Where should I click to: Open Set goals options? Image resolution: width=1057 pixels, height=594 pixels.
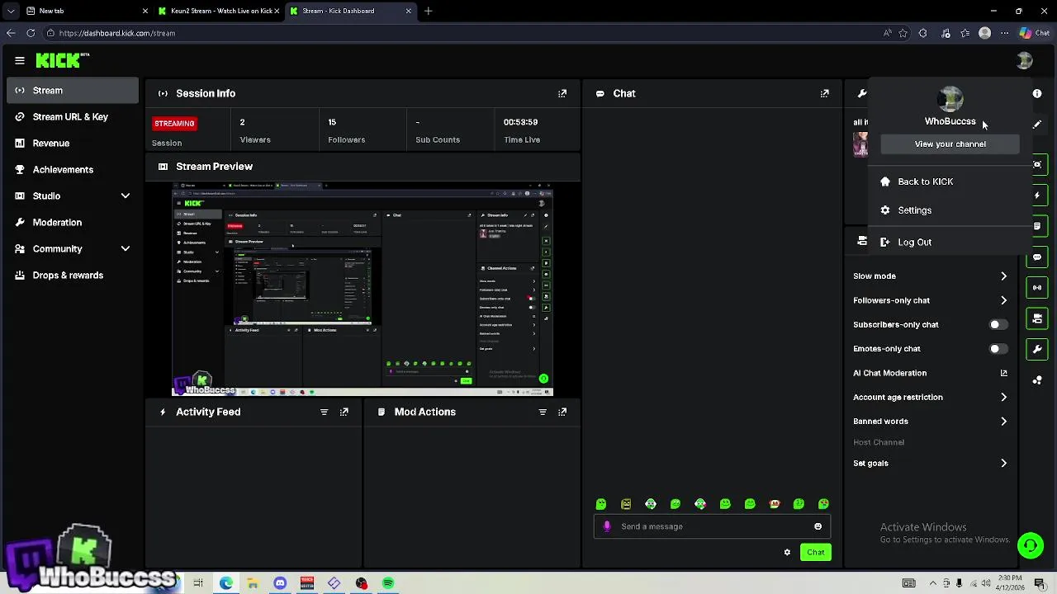coord(931,463)
